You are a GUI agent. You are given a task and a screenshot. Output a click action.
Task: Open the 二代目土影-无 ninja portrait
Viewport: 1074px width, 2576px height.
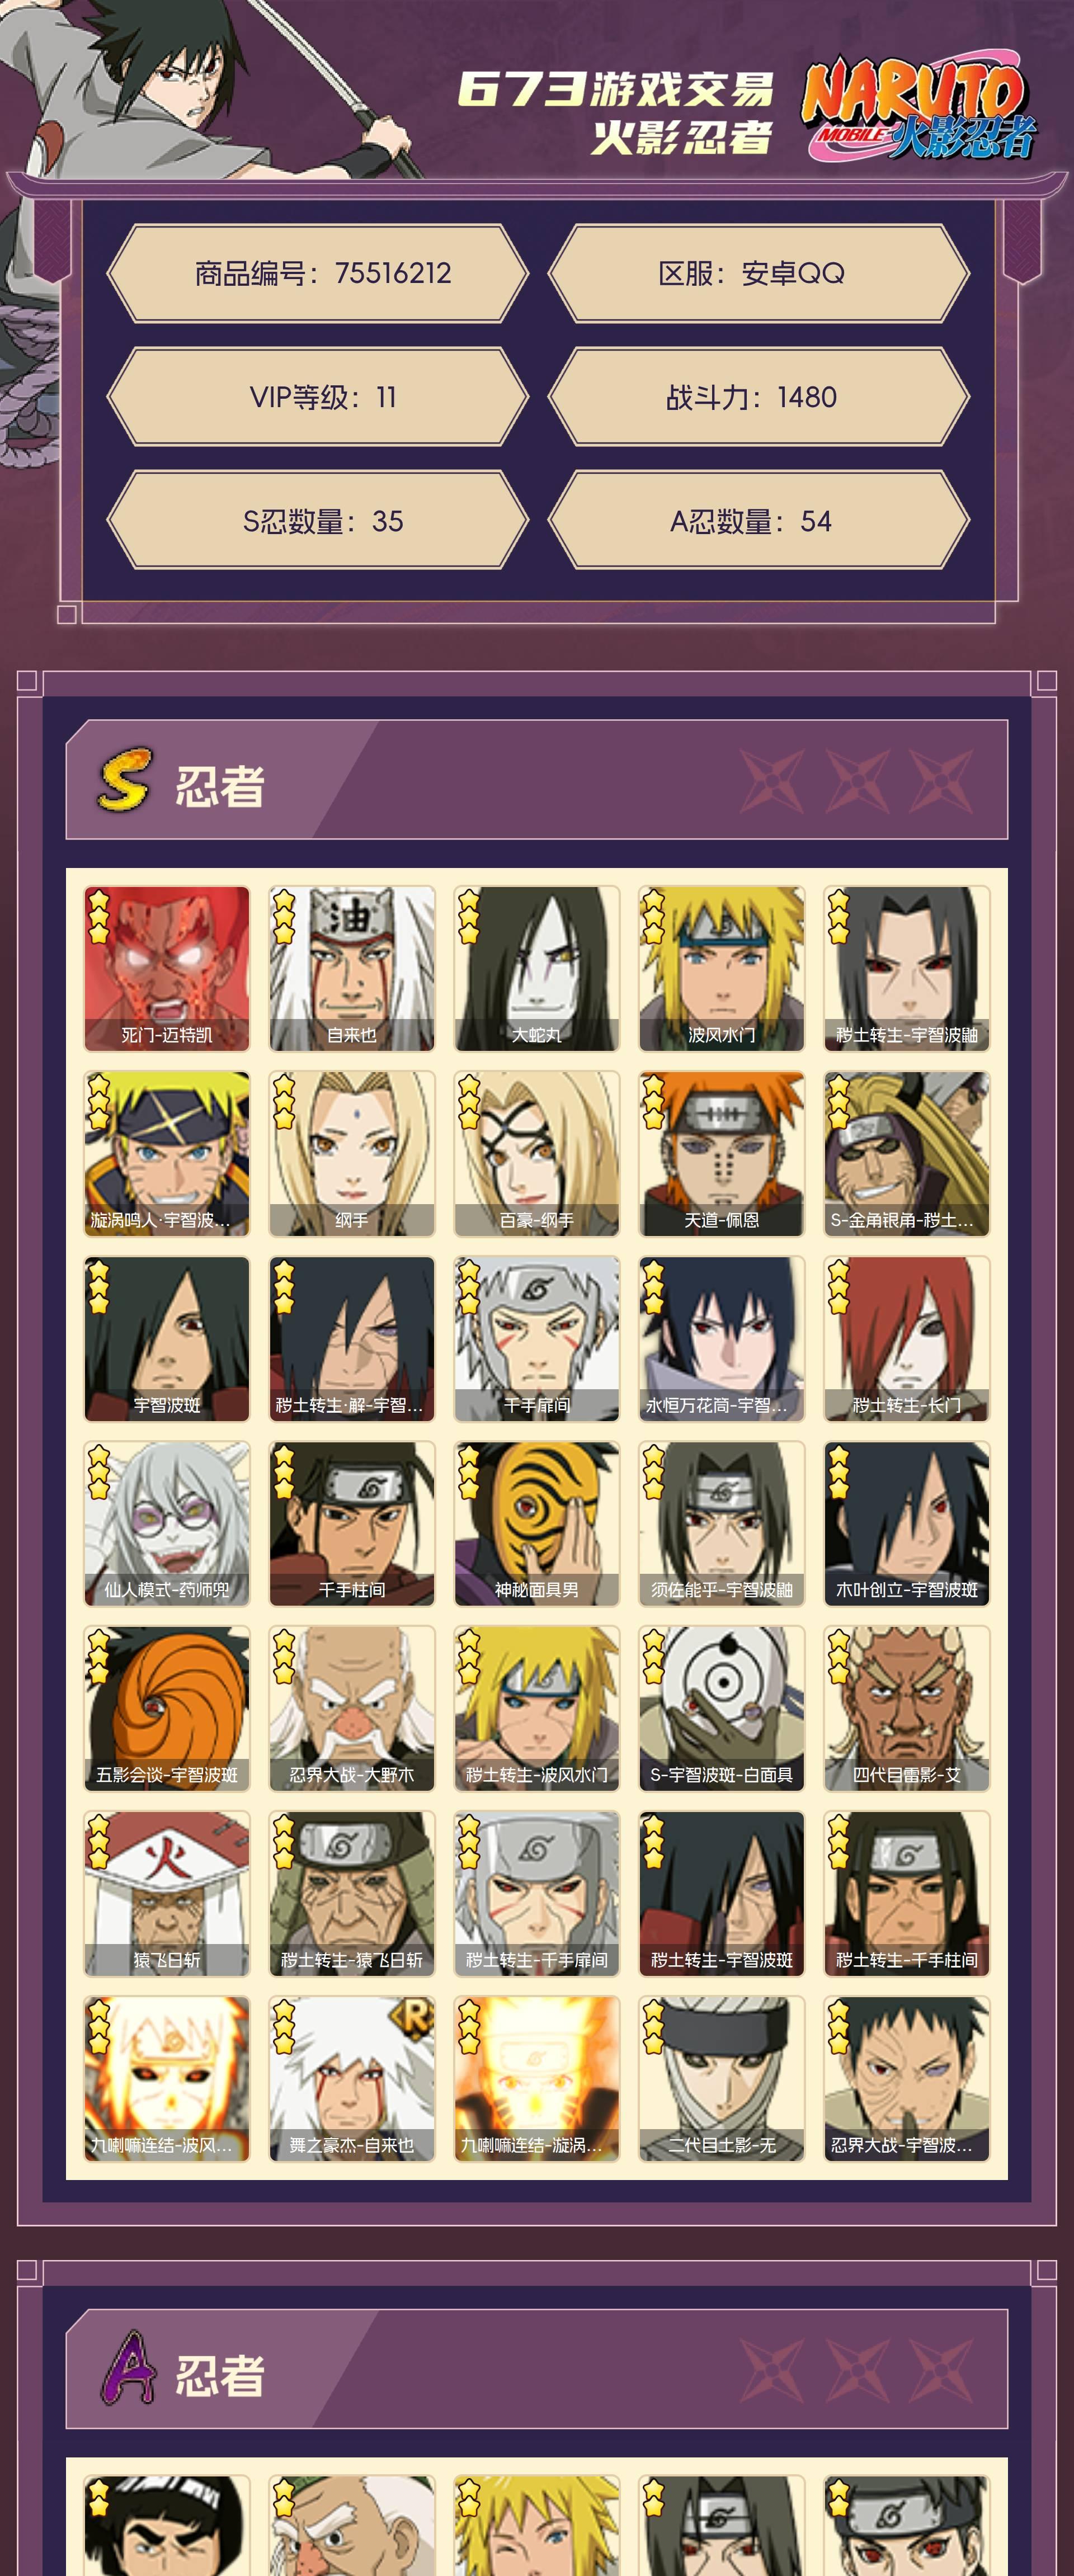tap(721, 2078)
